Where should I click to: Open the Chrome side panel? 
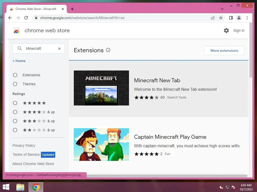pos(231,18)
